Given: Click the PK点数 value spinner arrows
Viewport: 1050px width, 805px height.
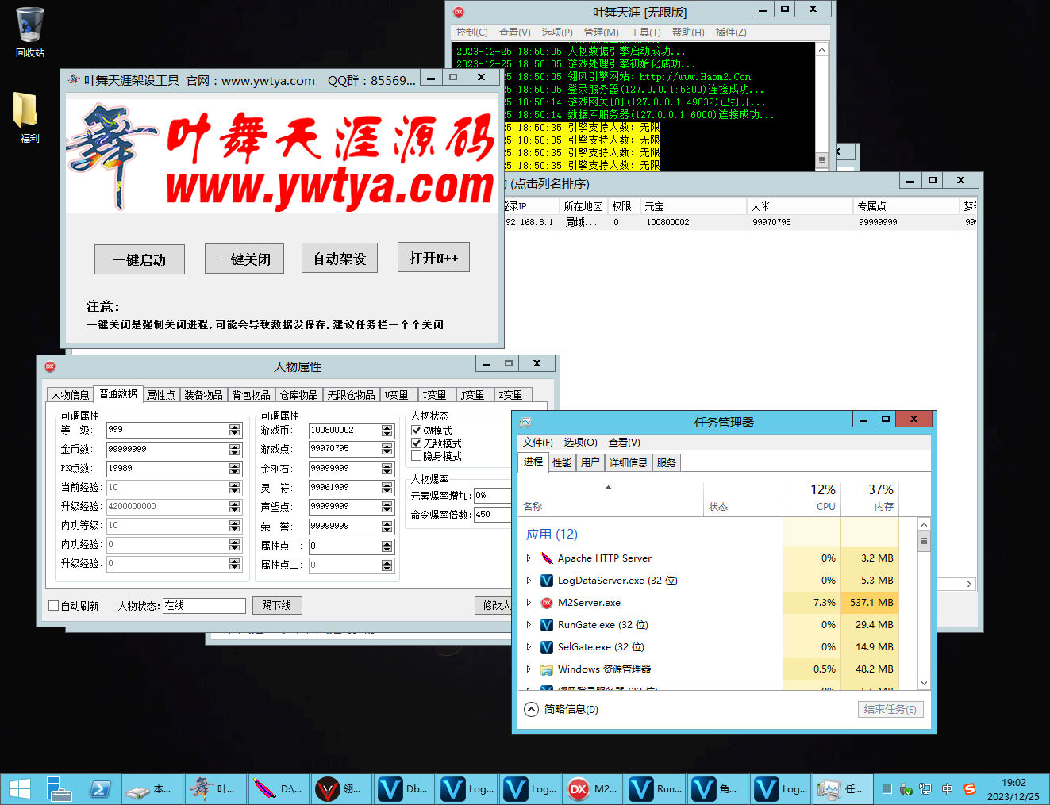Looking at the screenshot, I should coord(234,469).
